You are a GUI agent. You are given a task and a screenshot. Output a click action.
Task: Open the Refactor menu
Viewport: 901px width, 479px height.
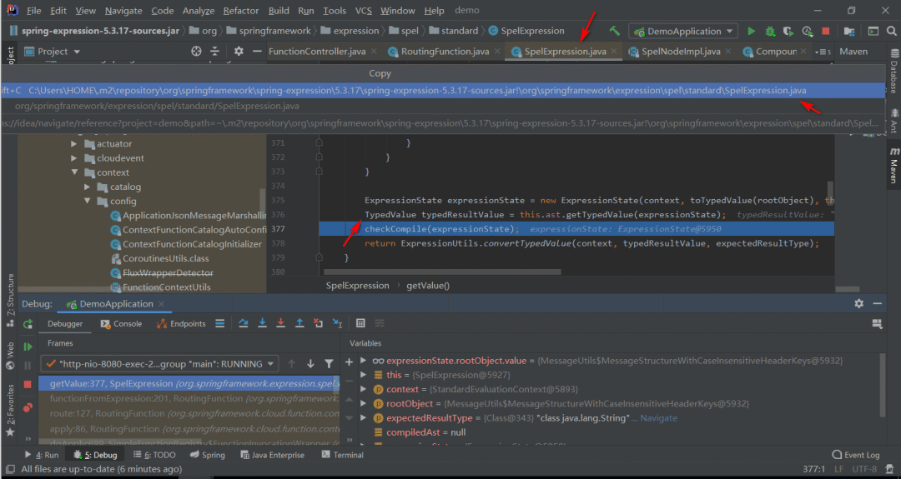pos(241,10)
